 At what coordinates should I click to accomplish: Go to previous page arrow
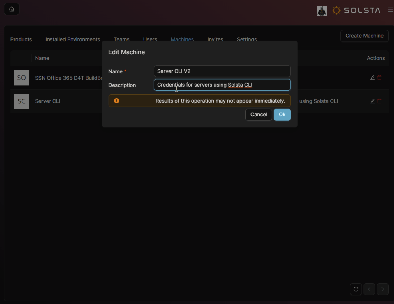369,289
